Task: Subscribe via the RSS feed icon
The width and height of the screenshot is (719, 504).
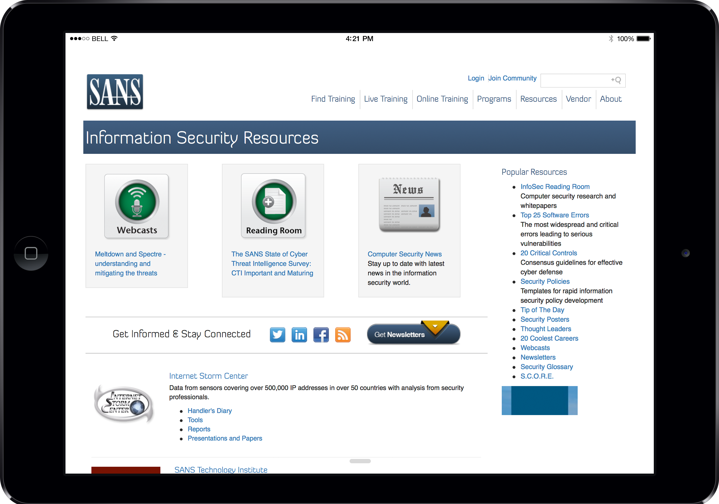Action: 343,334
